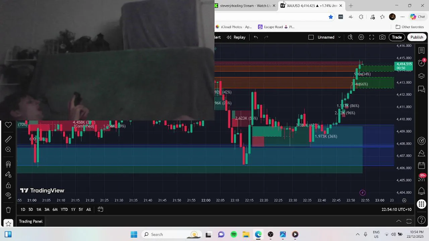The image size is (429, 241).
Task: Open the economic calendar icon
Action: coord(422,166)
